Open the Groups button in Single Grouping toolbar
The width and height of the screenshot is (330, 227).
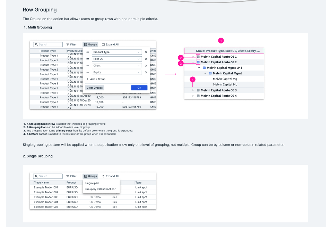(x=90, y=176)
